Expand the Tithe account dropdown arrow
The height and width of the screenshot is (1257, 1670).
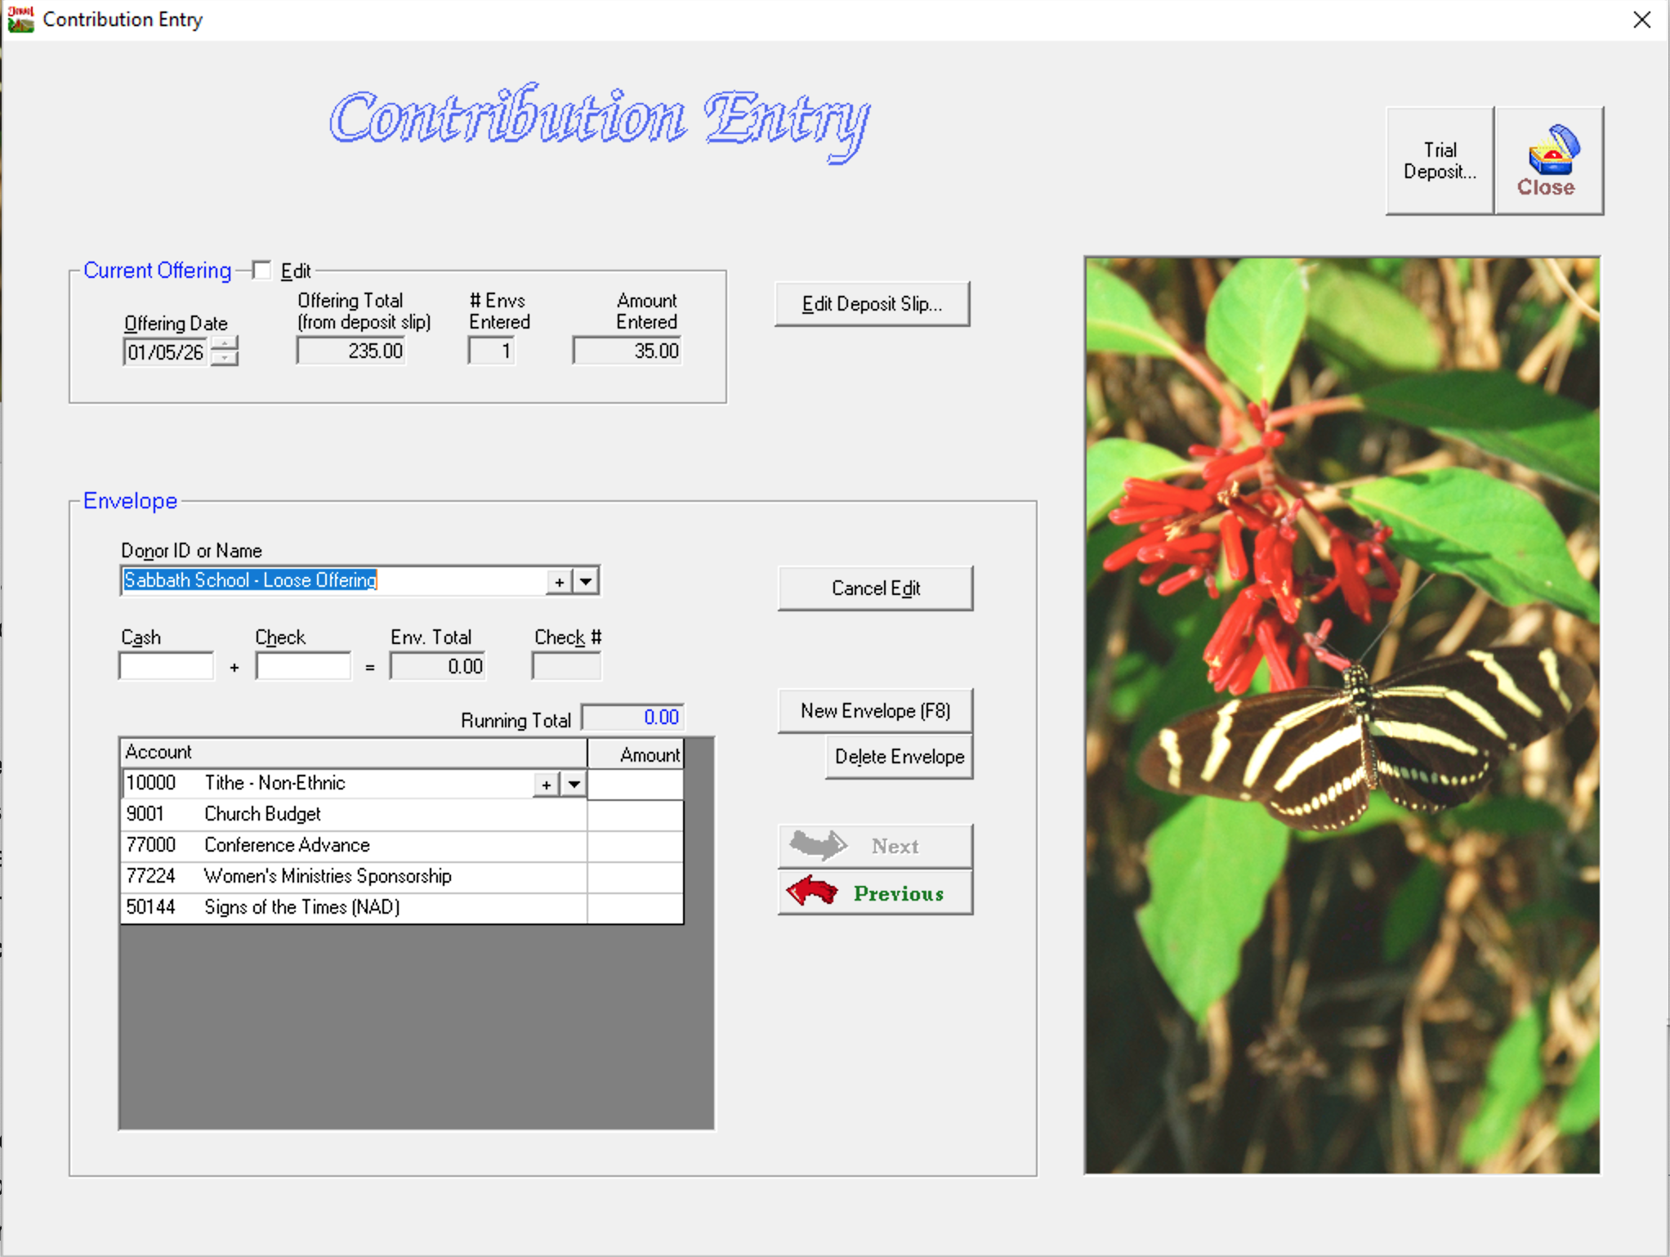tap(574, 785)
